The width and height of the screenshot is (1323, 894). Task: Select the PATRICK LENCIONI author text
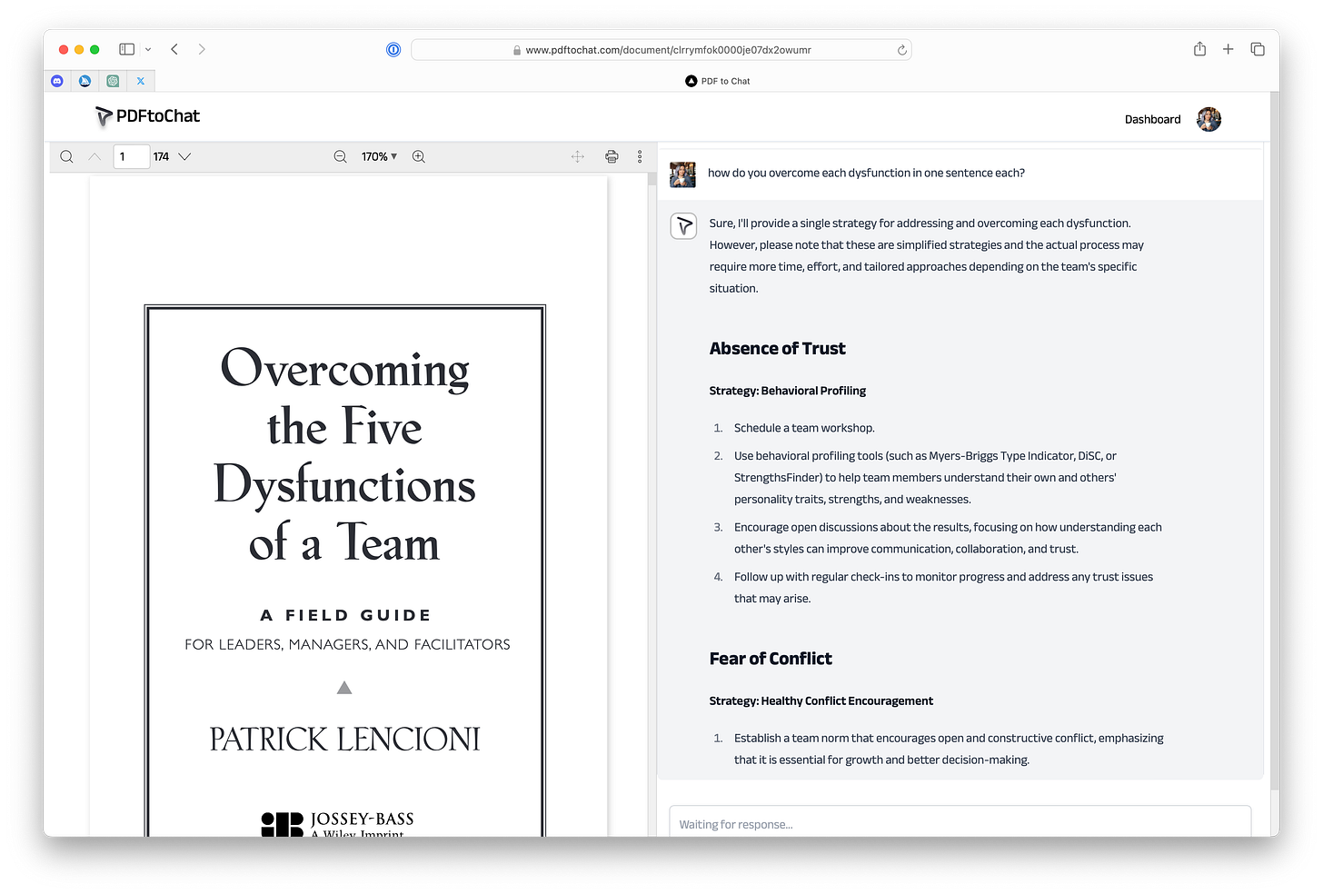click(344, 739)
